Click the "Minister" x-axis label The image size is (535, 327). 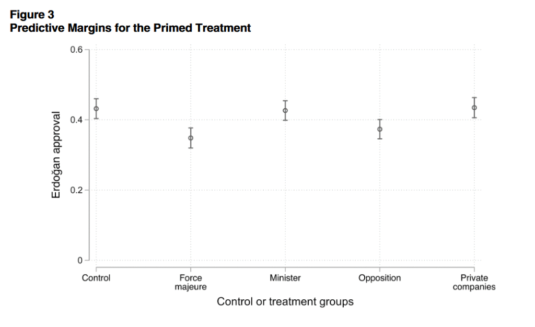[285, 278]
